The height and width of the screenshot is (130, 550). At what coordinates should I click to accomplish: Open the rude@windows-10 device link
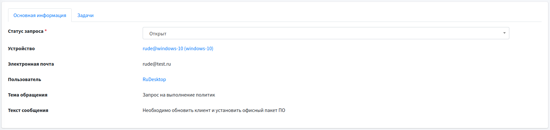(163, 49)
